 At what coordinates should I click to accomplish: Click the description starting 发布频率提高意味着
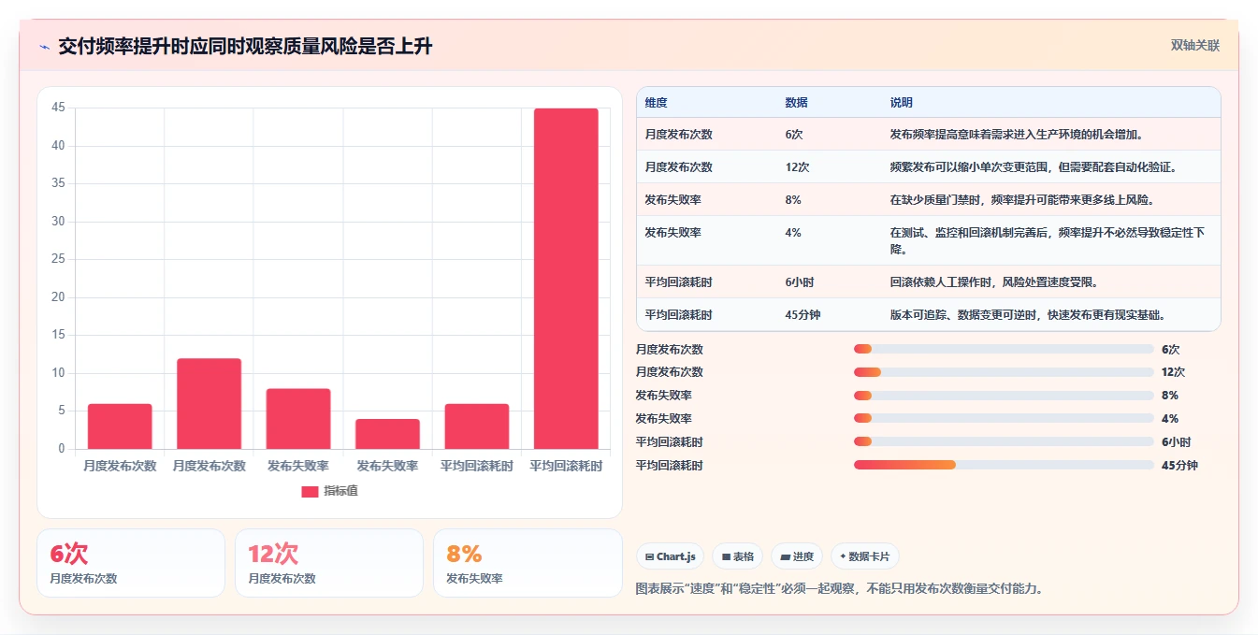(1017, 135)
